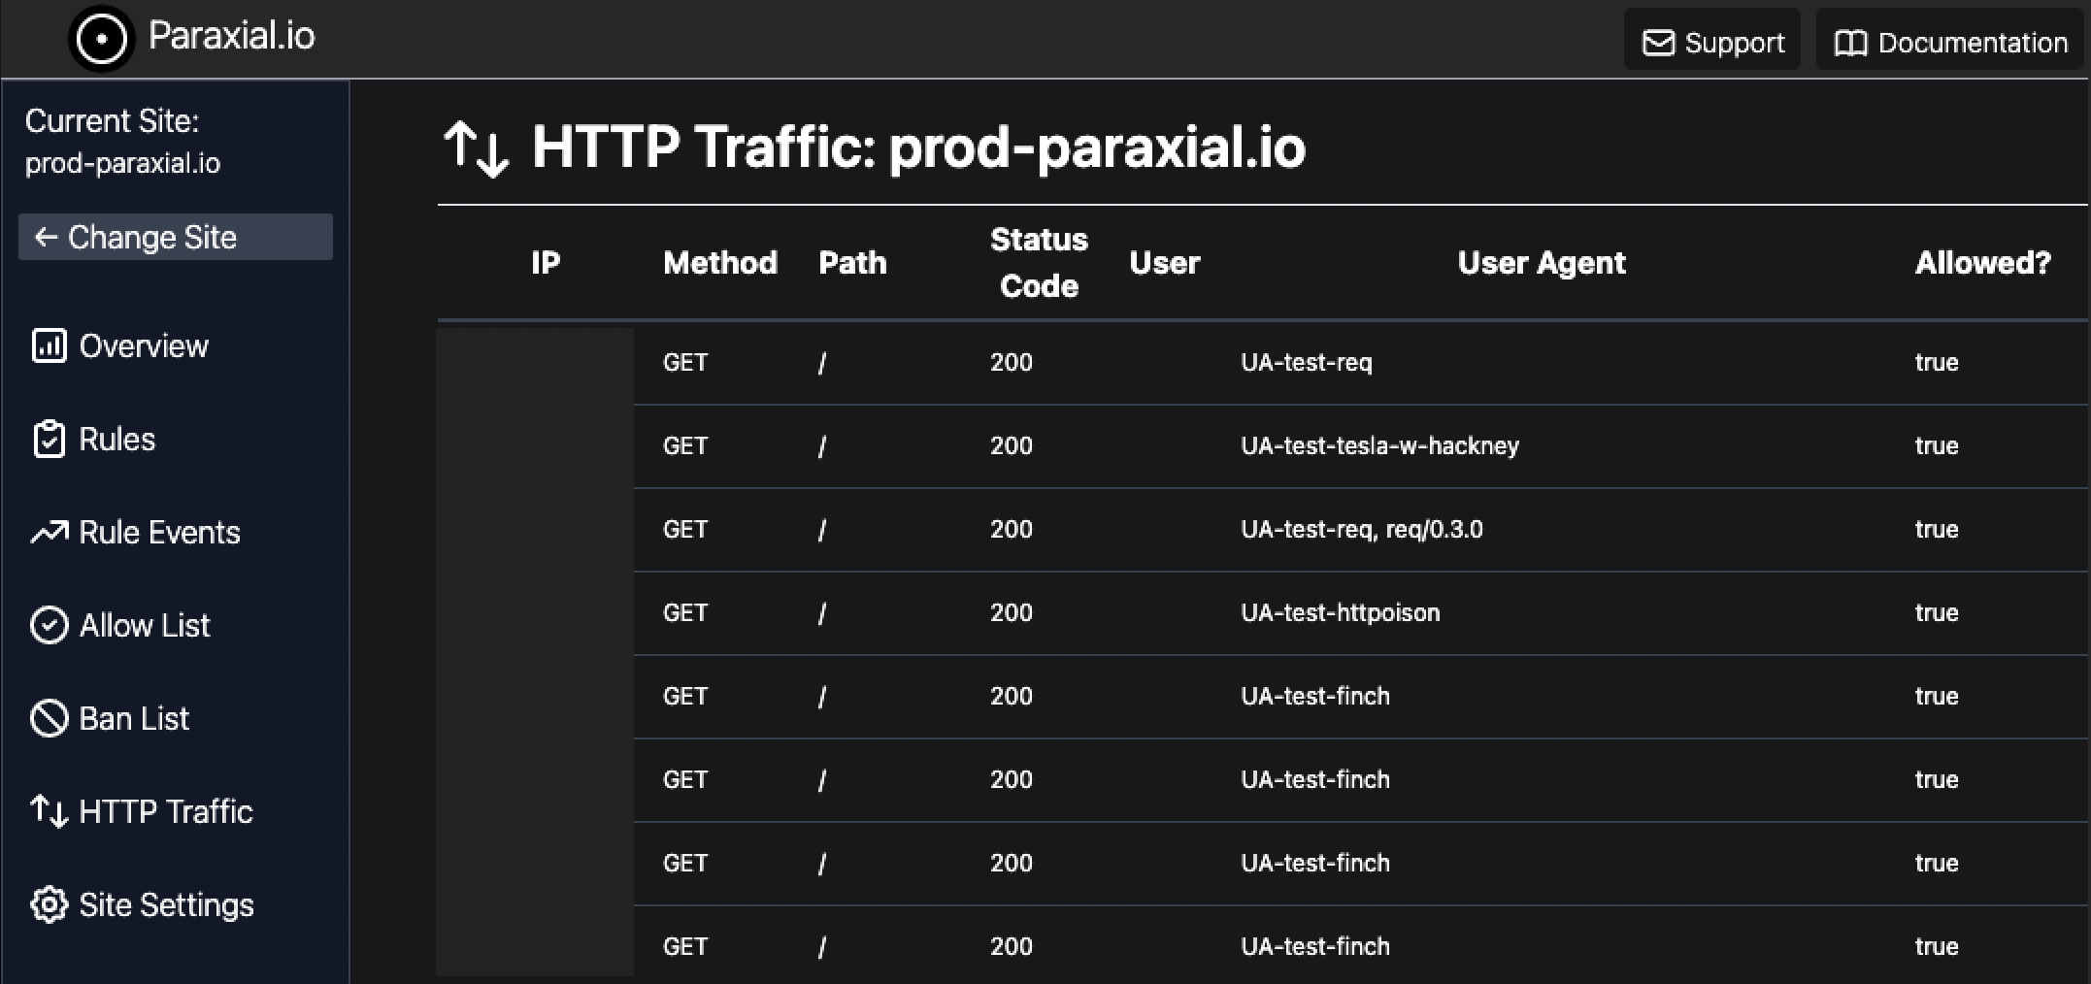
Task: Click the User column header
Action: point(1165,263)
